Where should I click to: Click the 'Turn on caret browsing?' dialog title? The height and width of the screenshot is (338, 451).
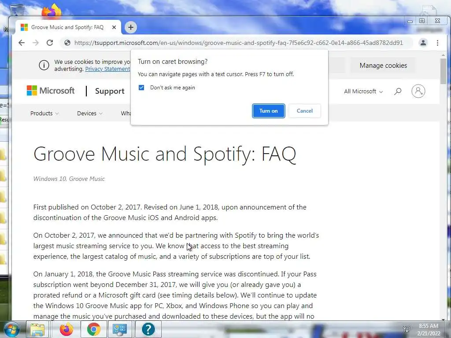(x=173, y=62)
